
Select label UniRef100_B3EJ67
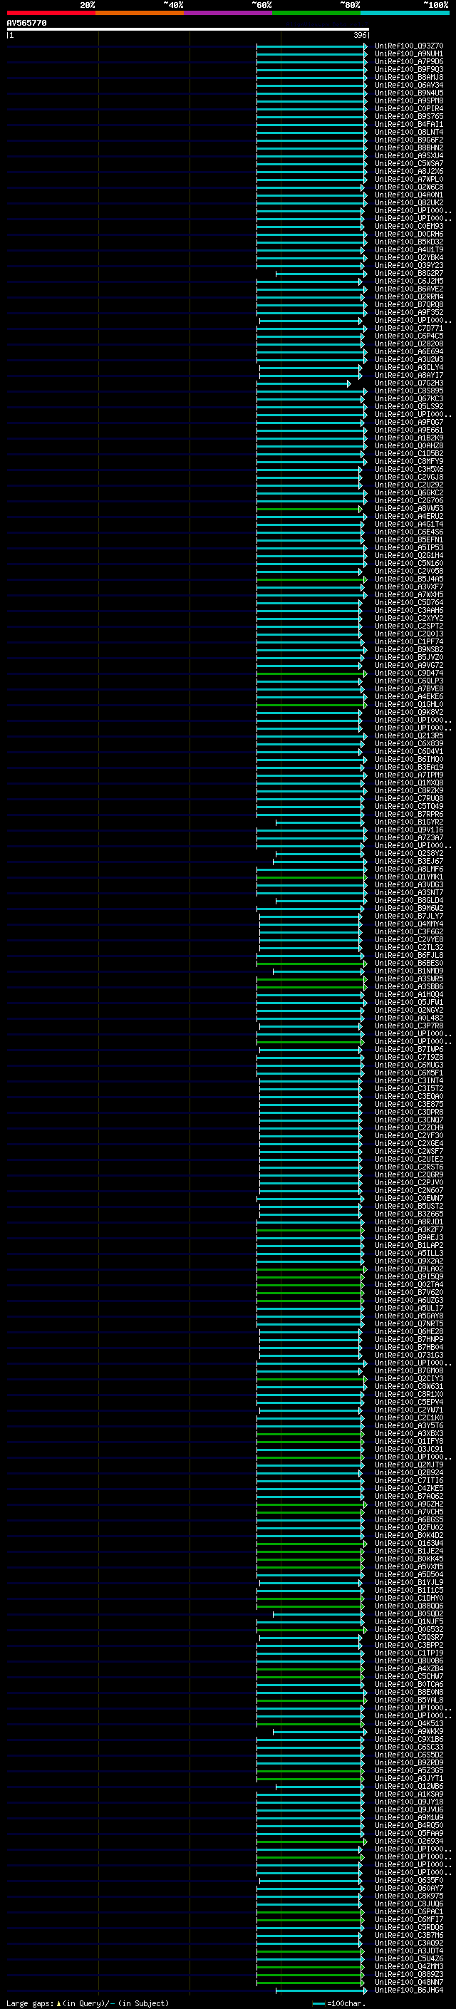[409, 861]
